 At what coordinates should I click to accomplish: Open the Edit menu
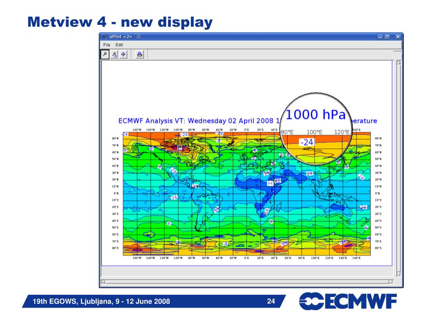pyautogui.click(x=119, y=45)
